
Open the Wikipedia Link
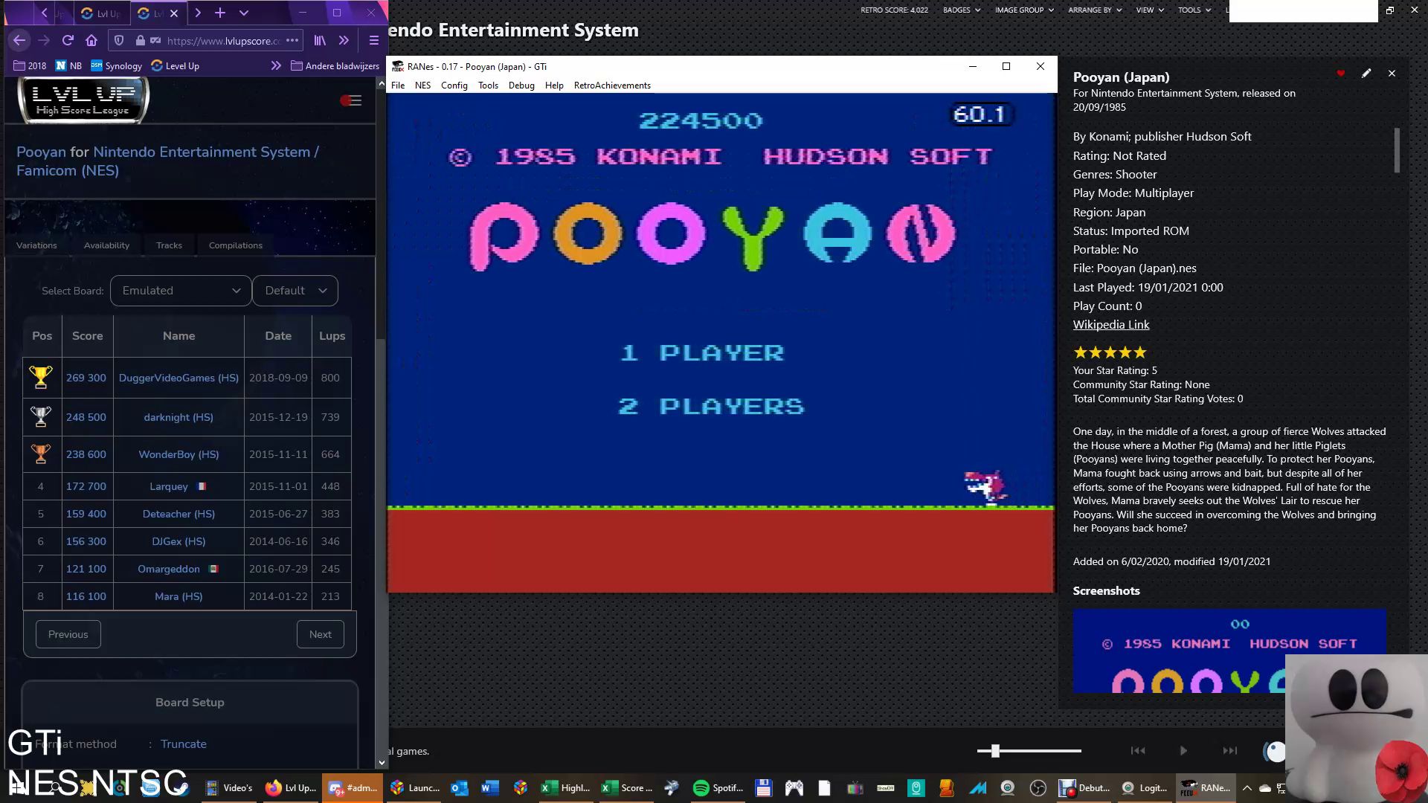click(1110, 325)
